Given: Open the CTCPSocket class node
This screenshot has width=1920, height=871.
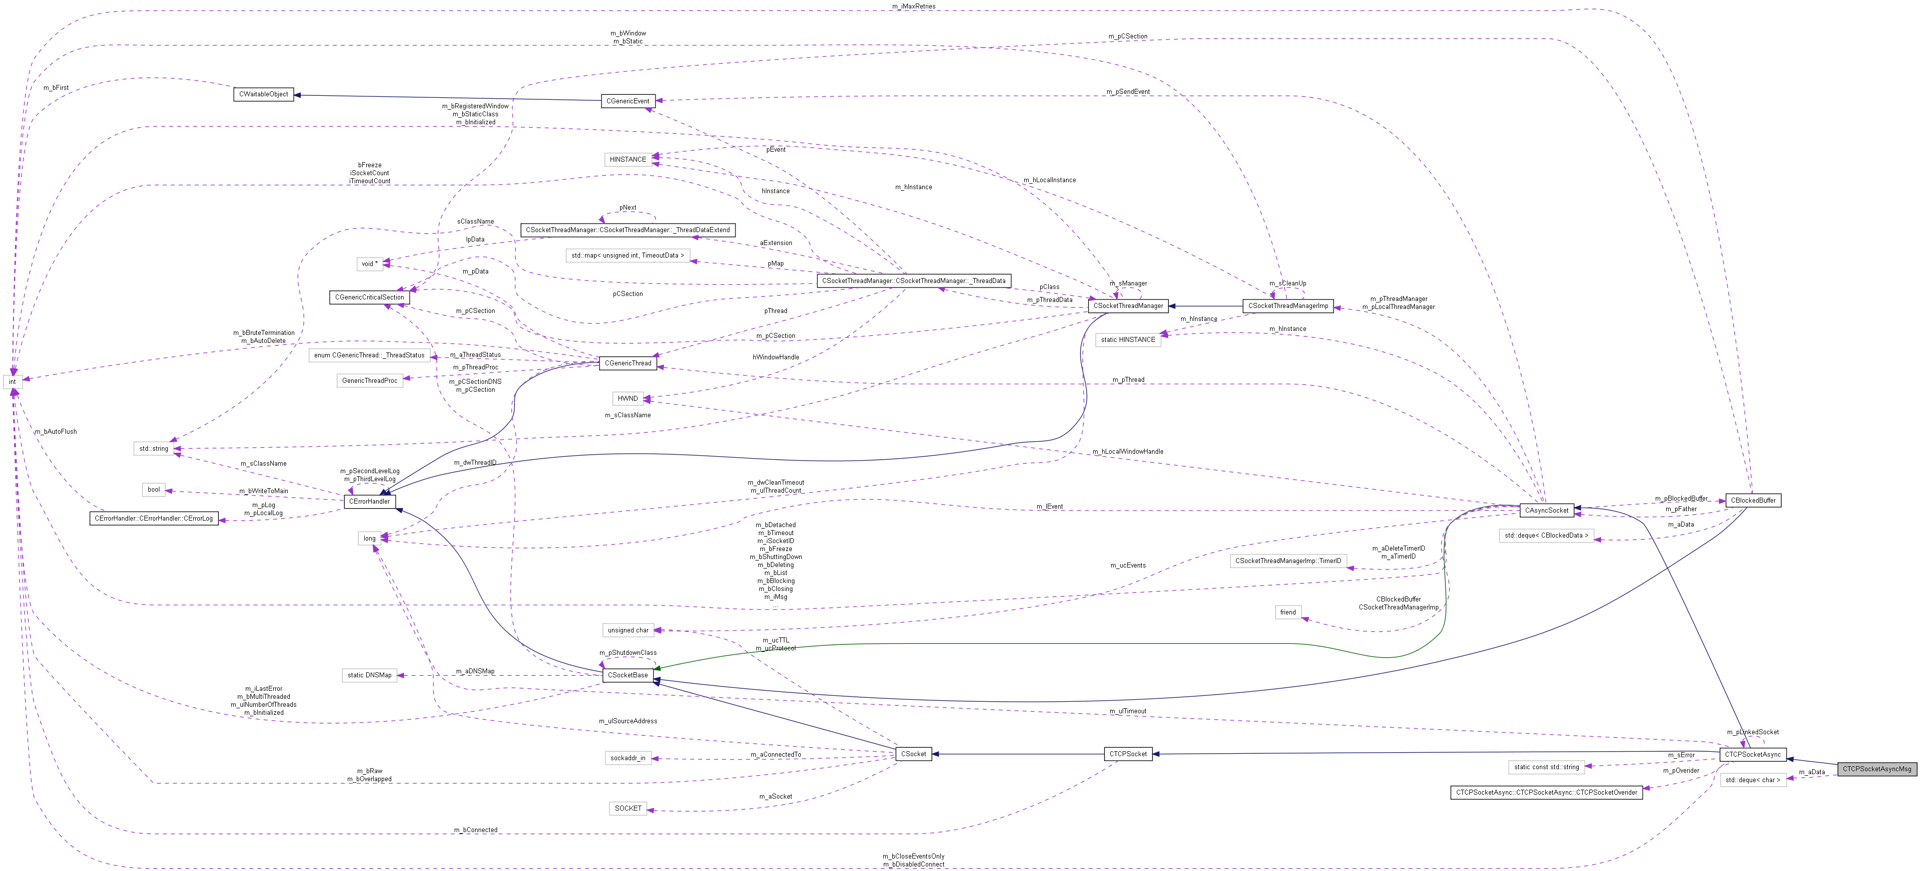Looking at the screenshot, I should click(1128, 755).
